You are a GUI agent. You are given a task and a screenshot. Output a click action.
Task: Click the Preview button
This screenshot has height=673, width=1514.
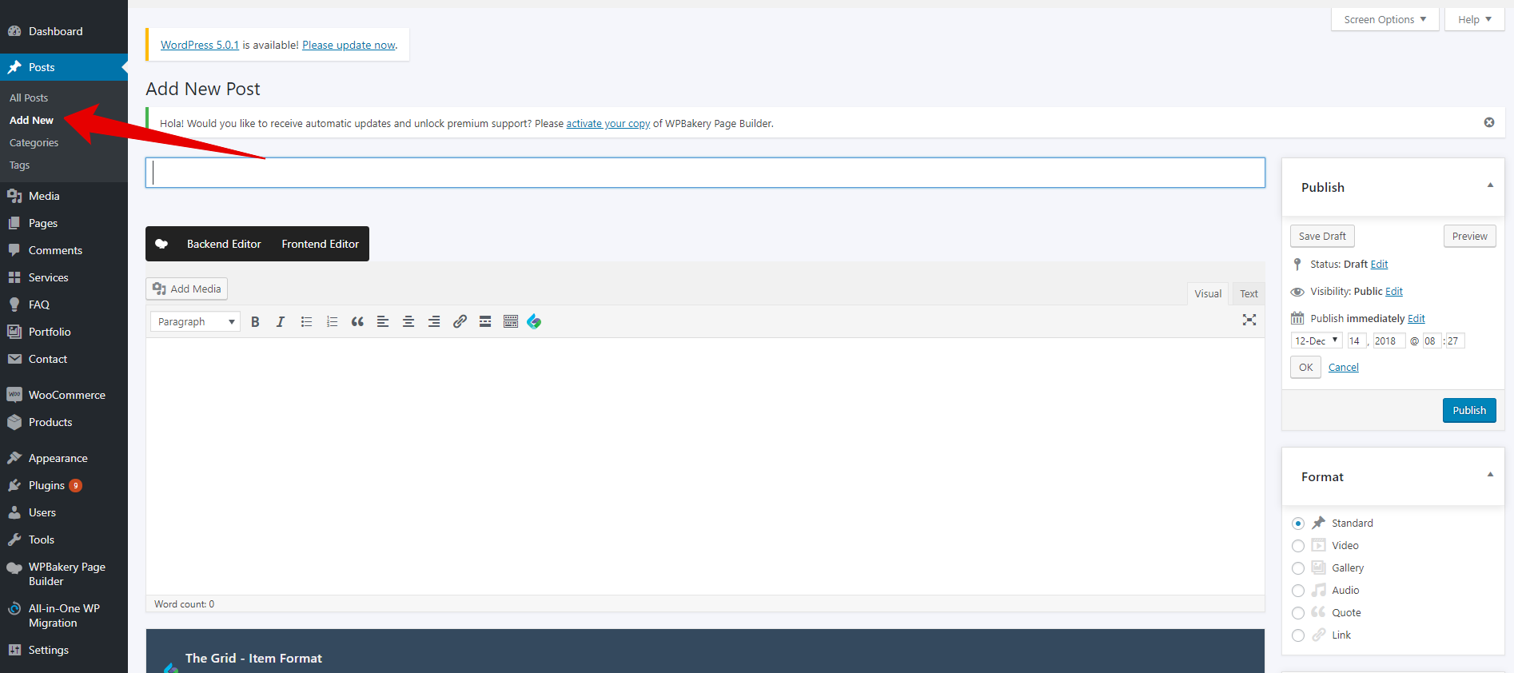[x=1469, y=236]
